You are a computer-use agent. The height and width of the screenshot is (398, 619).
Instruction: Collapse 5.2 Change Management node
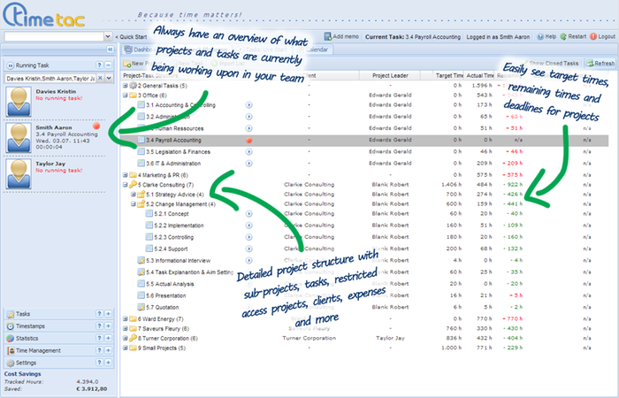(134, 204)
